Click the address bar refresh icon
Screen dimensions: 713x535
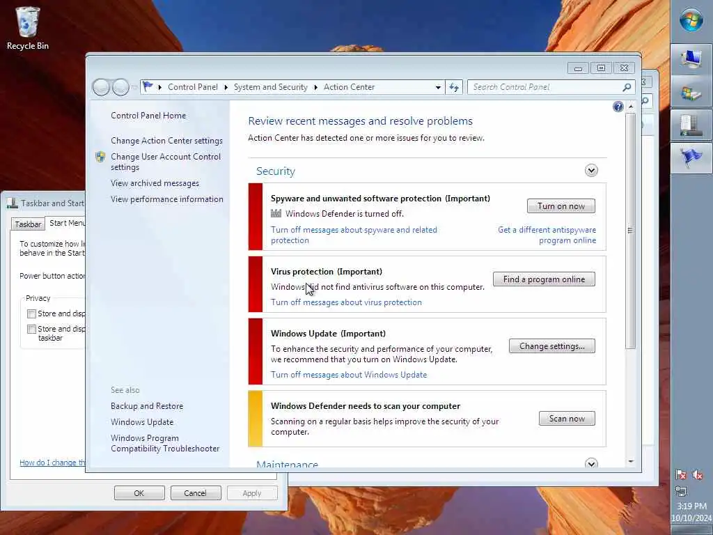tap(454, 87)
